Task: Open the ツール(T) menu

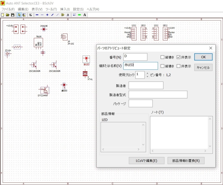Action: pos(51,9)
